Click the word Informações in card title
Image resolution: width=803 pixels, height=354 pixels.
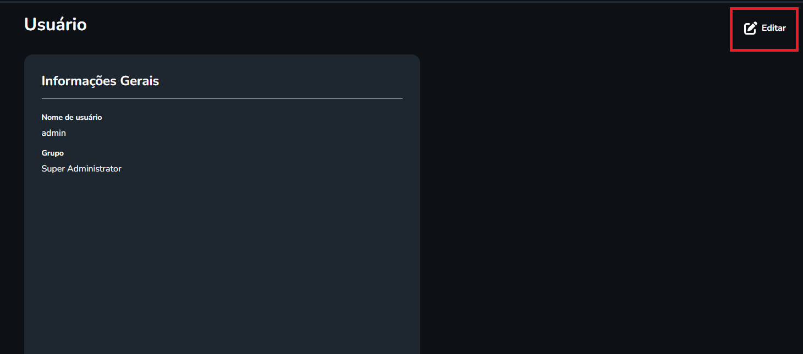79,81
